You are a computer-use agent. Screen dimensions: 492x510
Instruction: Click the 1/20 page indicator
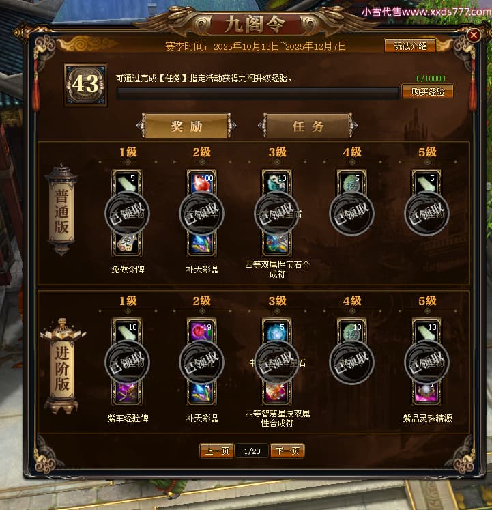(x=252, y=451)
